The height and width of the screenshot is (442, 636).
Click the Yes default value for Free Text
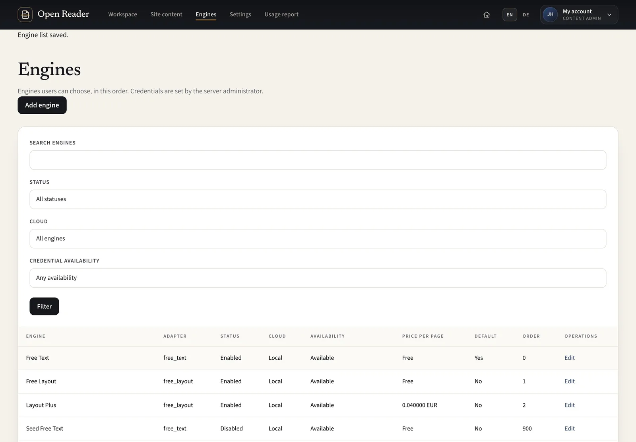coord(479,358)
